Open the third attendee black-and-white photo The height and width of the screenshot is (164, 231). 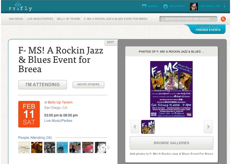coord(50,147)
